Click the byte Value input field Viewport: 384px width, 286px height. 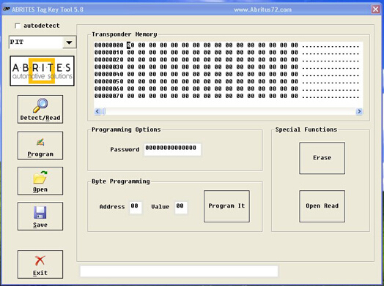pyautogui.click(x=181, y=207)
